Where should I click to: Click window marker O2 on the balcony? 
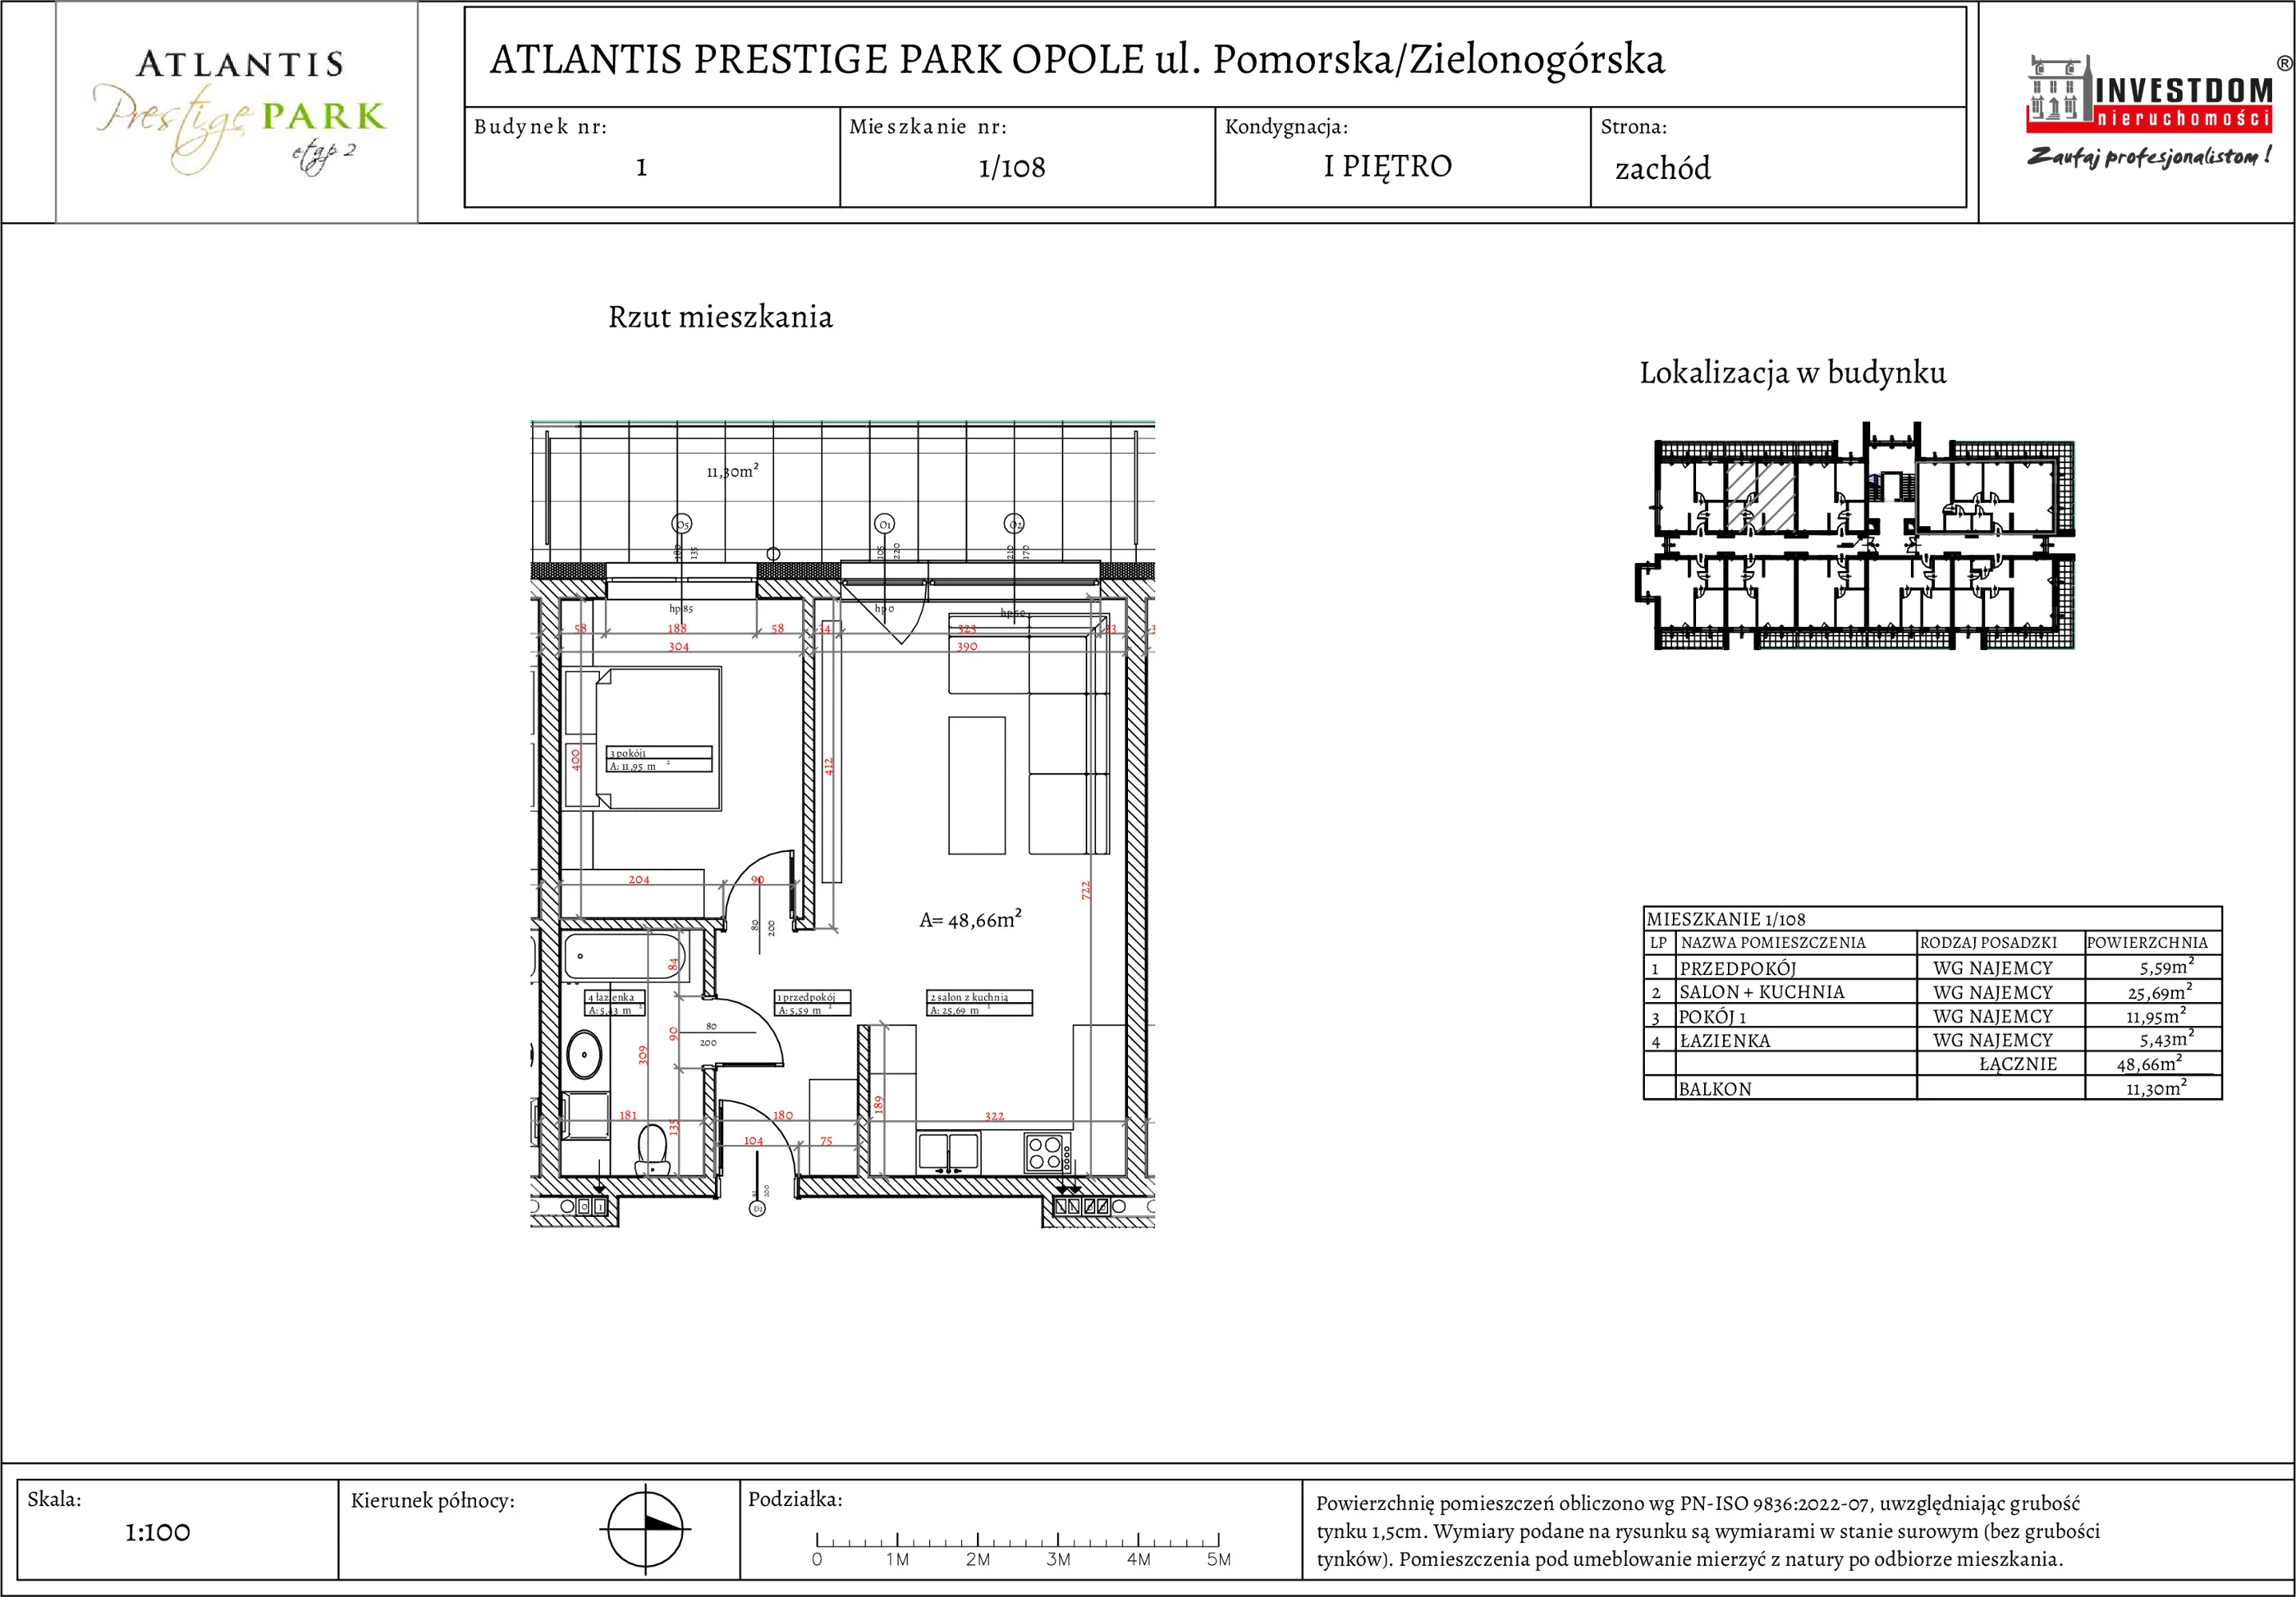[1014, 524]
